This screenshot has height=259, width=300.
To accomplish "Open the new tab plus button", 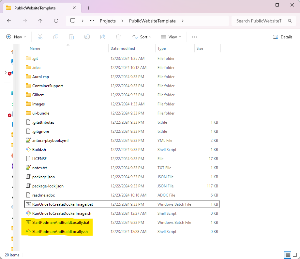I will (x=88, y=8).
